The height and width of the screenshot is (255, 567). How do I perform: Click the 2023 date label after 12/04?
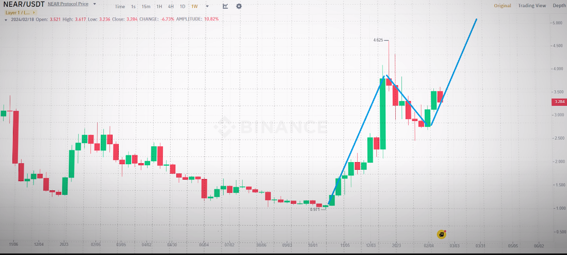[x=63, y=245]
